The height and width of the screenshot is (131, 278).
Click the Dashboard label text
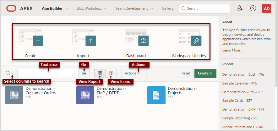pos(136,56)
